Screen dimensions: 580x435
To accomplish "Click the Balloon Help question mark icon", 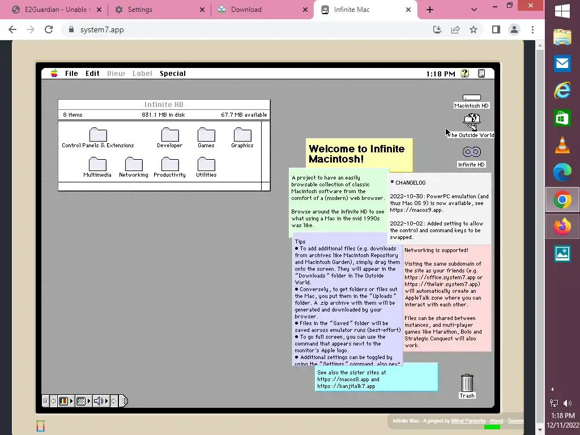I will point(464,73).
